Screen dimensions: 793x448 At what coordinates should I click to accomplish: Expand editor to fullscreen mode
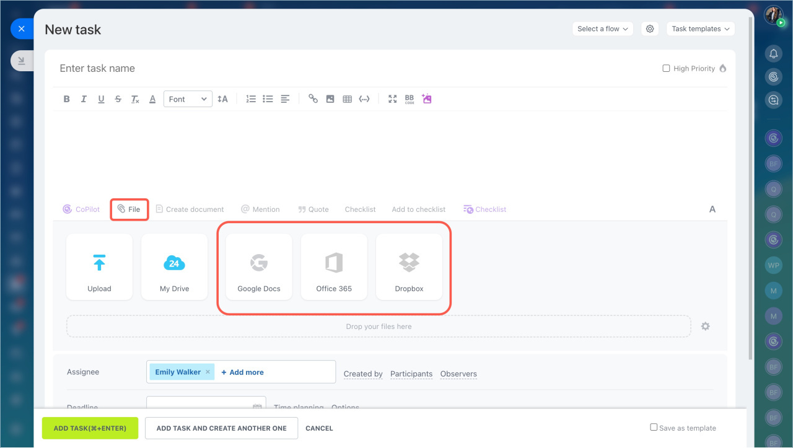(392, 99)
